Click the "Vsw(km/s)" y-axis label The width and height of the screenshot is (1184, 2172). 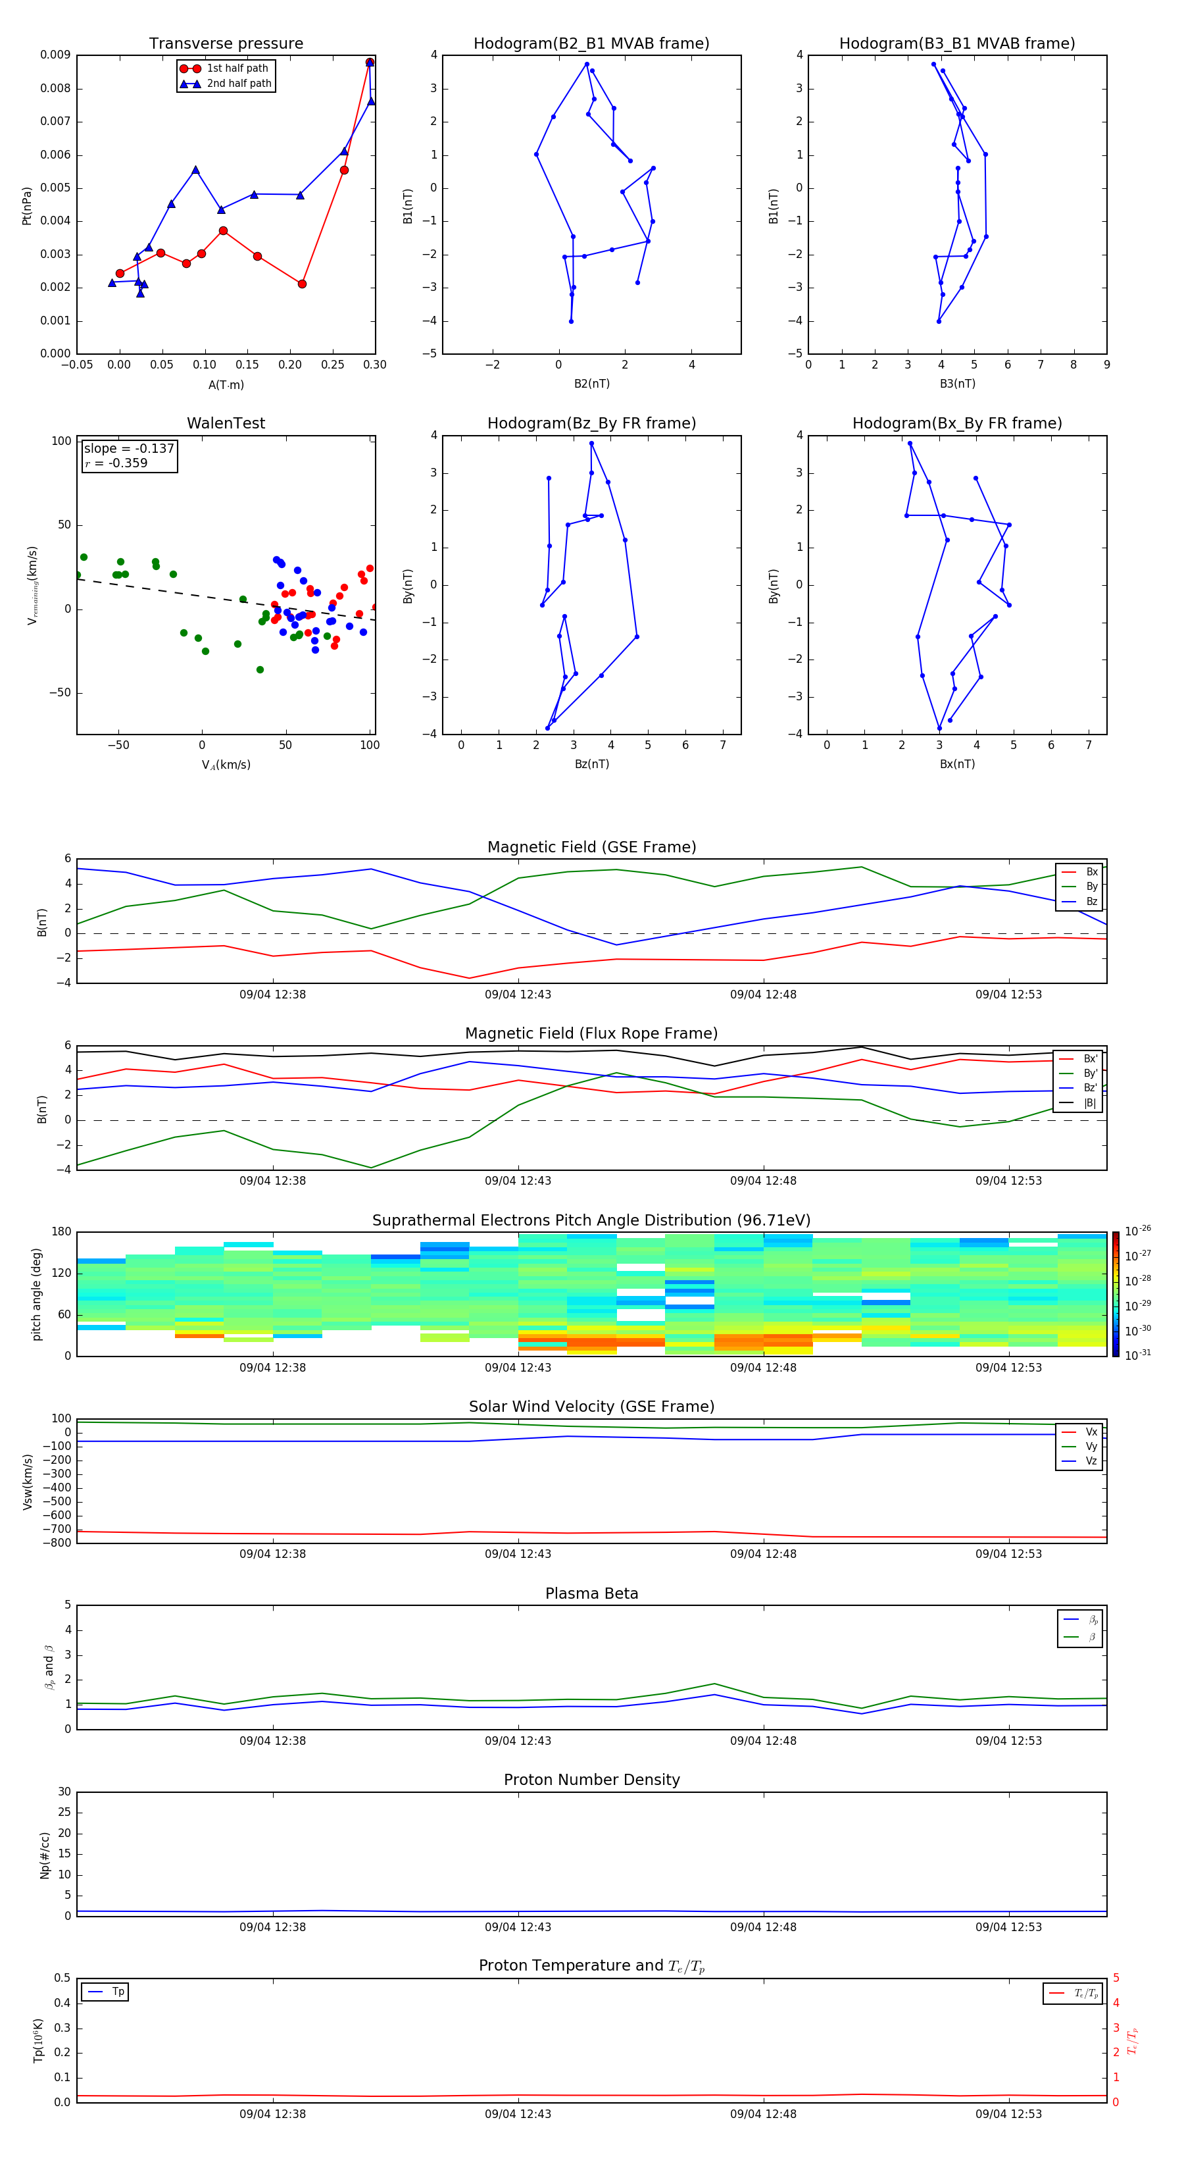(27, 1482)
